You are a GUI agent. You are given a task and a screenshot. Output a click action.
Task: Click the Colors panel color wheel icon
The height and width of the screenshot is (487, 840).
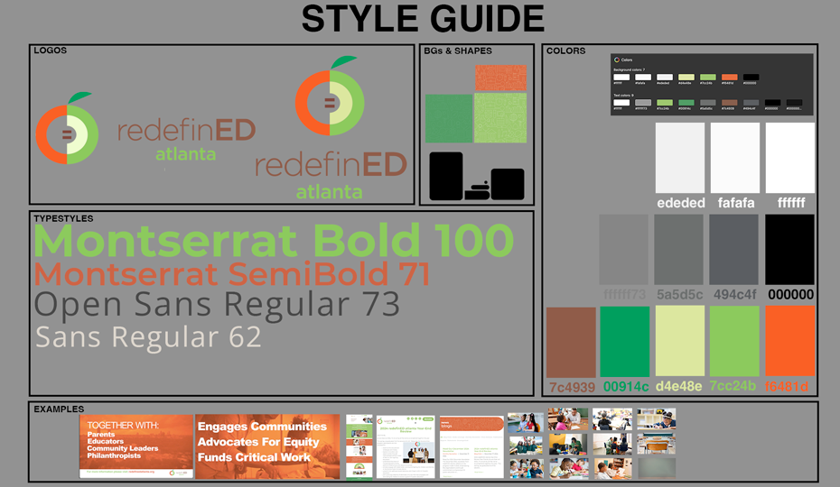[x=617, y=60]
